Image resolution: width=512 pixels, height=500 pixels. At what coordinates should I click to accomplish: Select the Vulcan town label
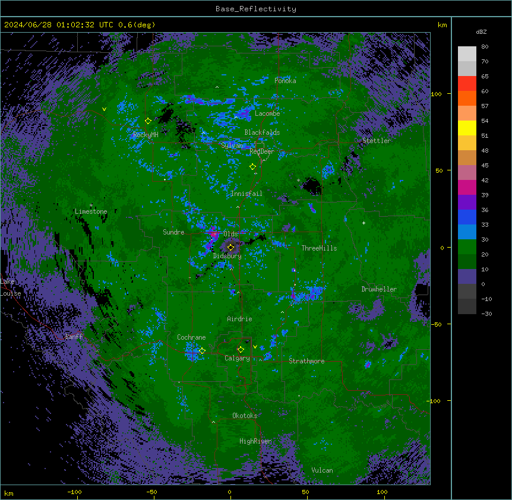(x=323, y=470)
